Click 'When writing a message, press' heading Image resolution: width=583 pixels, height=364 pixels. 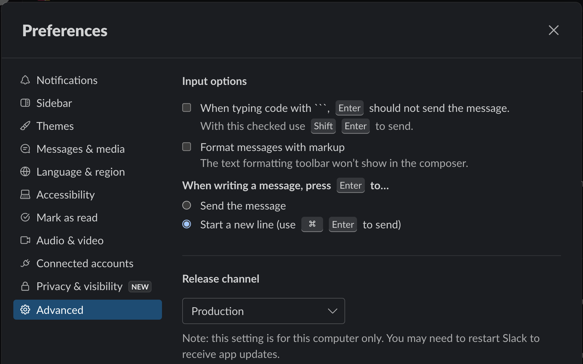coord(256,185)
